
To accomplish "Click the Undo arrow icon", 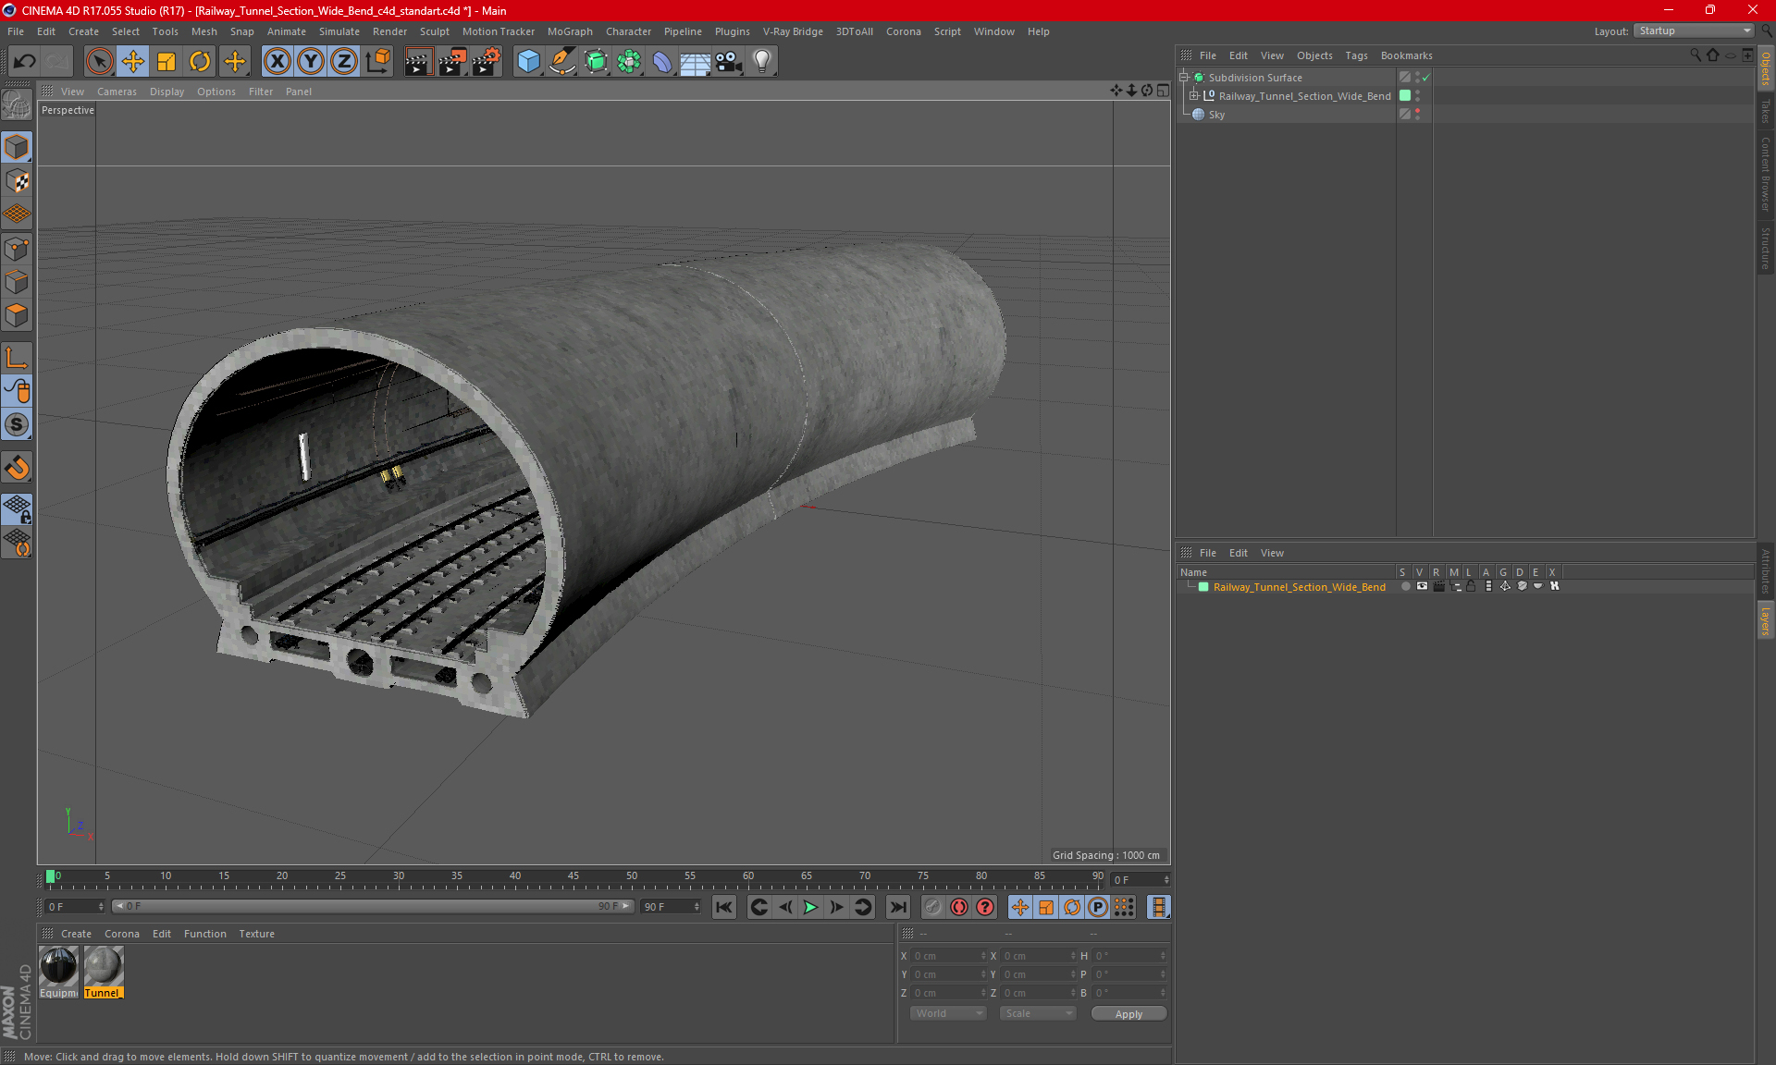I will tap(25, 61).
